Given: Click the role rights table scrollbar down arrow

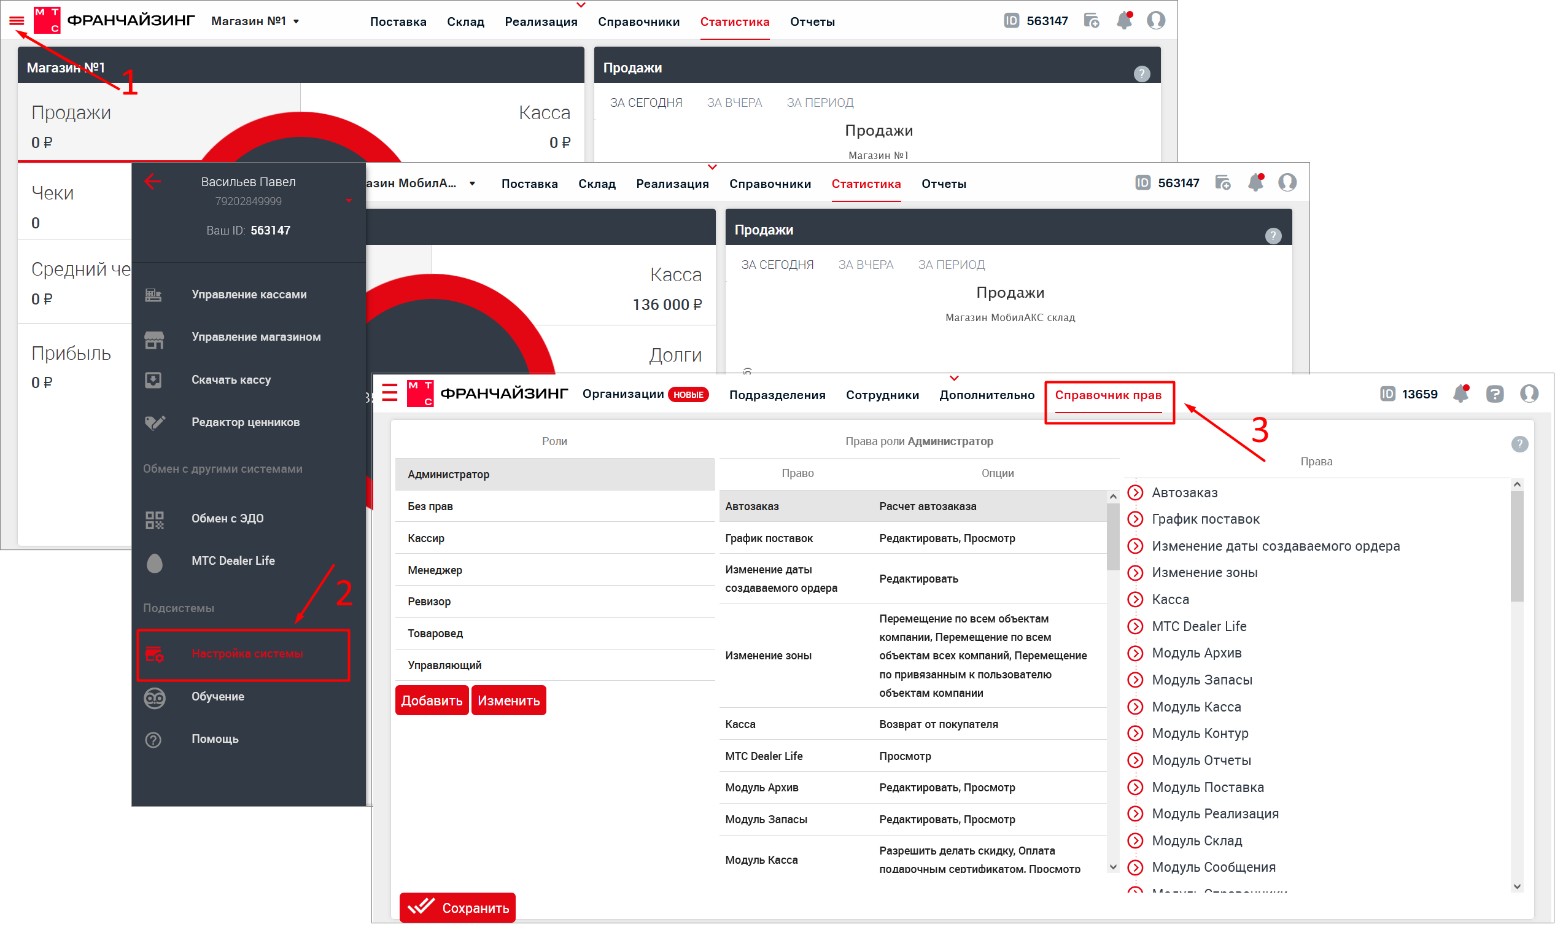Looking at the screenshot, I should click(x=1113, y=867).
